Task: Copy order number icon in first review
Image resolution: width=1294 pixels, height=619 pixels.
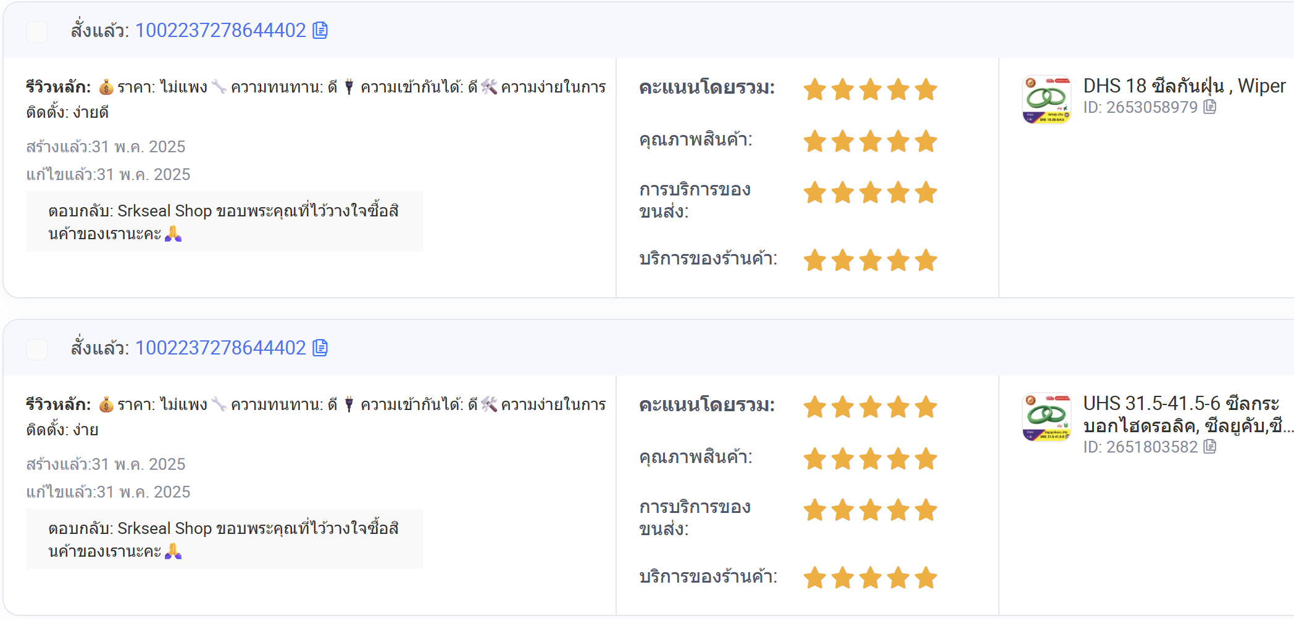Action: (320, 30)
